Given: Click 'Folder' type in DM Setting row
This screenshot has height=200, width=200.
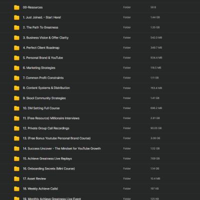Looking at the screenshot, I should (127, 108).
